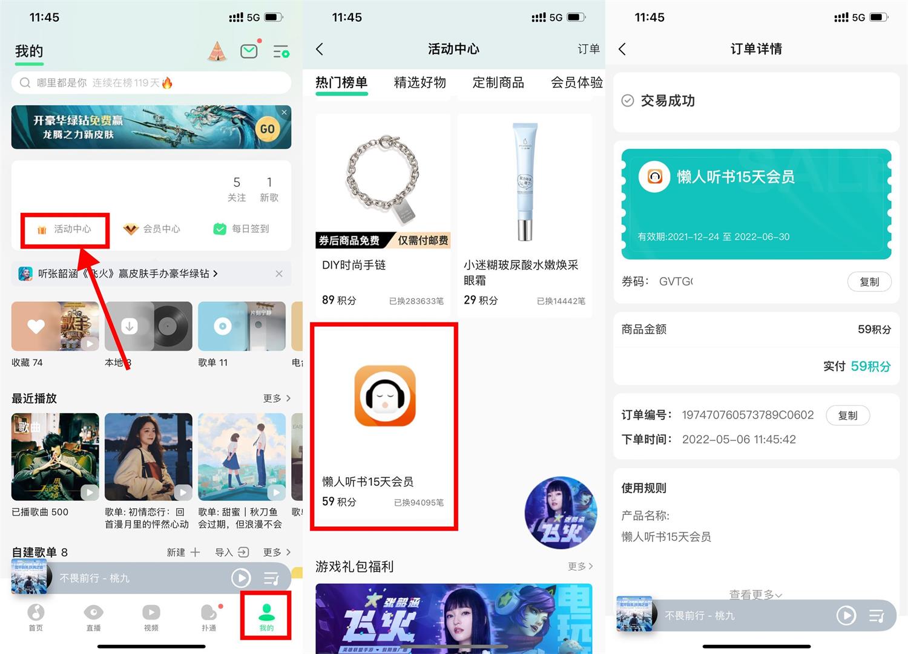Open the 订单 orders link in activity center

[x=588, y=49]
